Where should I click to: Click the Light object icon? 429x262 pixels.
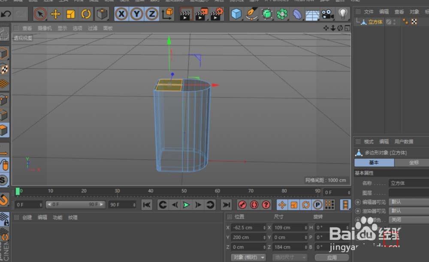click(342, 14)
